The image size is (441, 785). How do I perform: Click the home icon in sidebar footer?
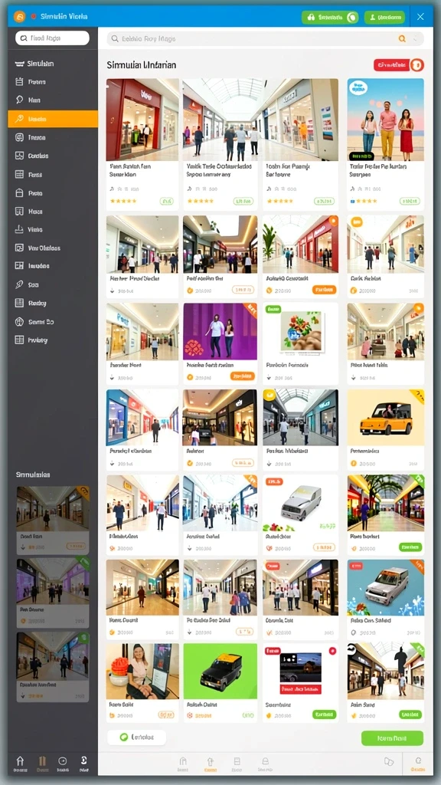[x=20, y=761]
